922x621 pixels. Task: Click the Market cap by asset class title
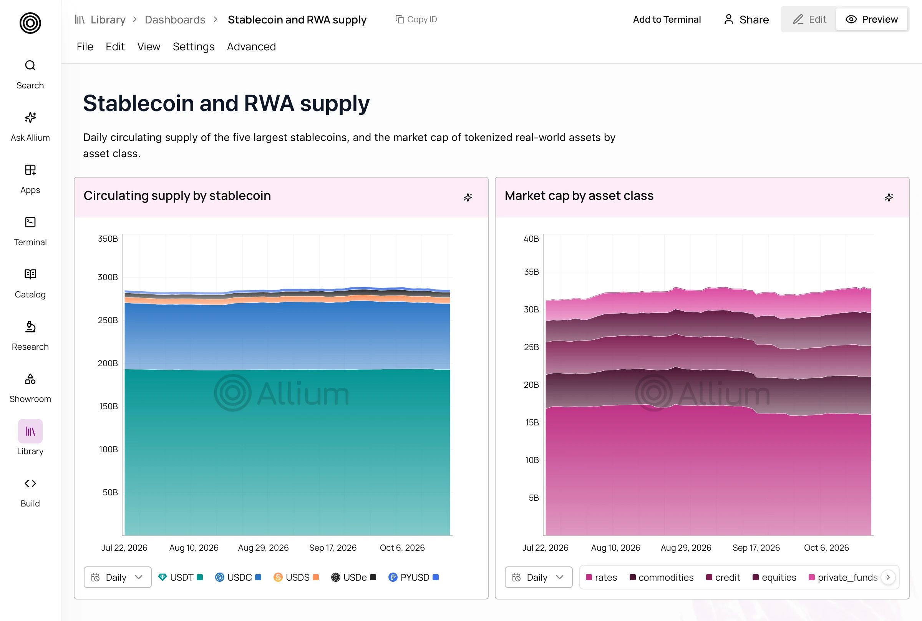point(579,196)
